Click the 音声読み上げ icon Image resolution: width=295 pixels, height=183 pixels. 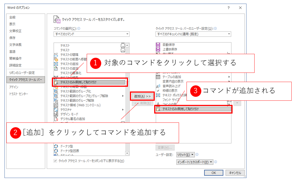158,86
